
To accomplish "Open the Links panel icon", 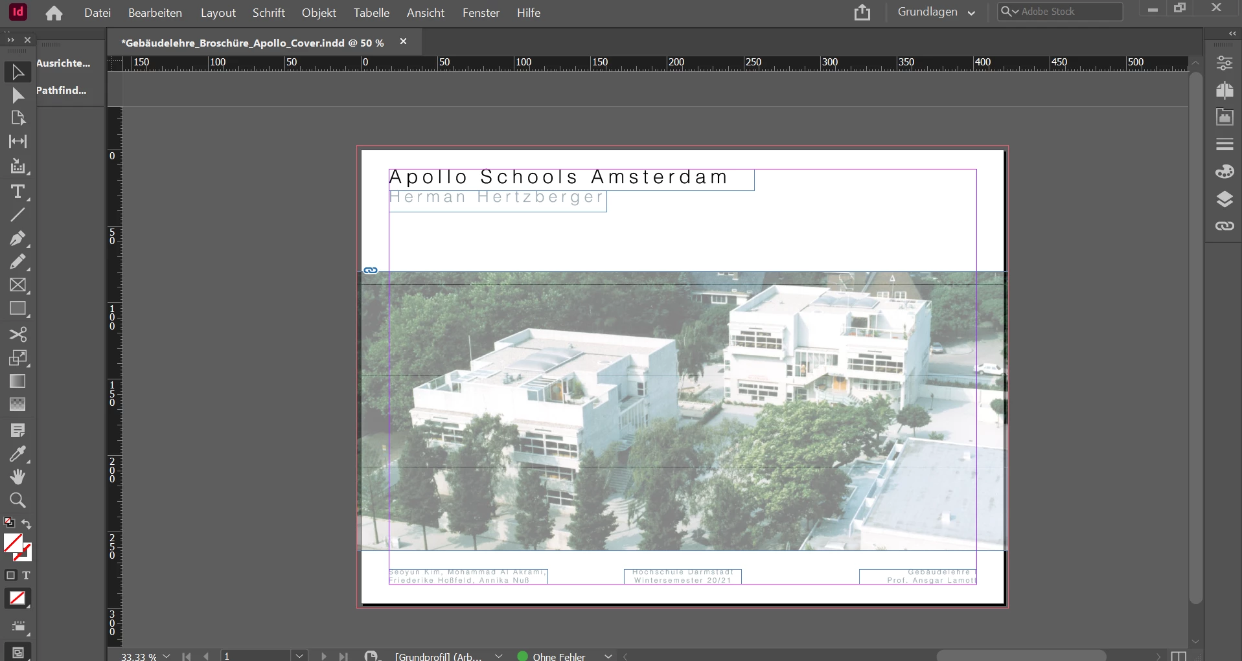I will point(1225,226).
